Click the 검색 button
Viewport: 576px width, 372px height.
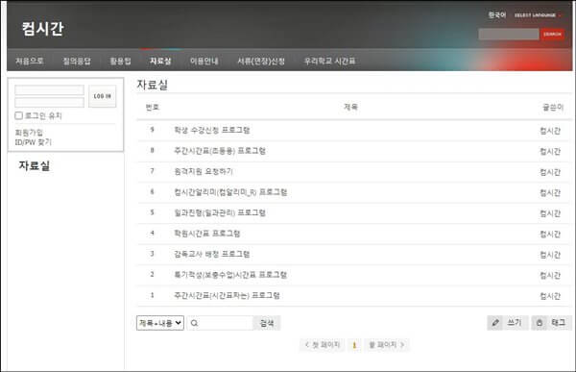click(267, 323)
